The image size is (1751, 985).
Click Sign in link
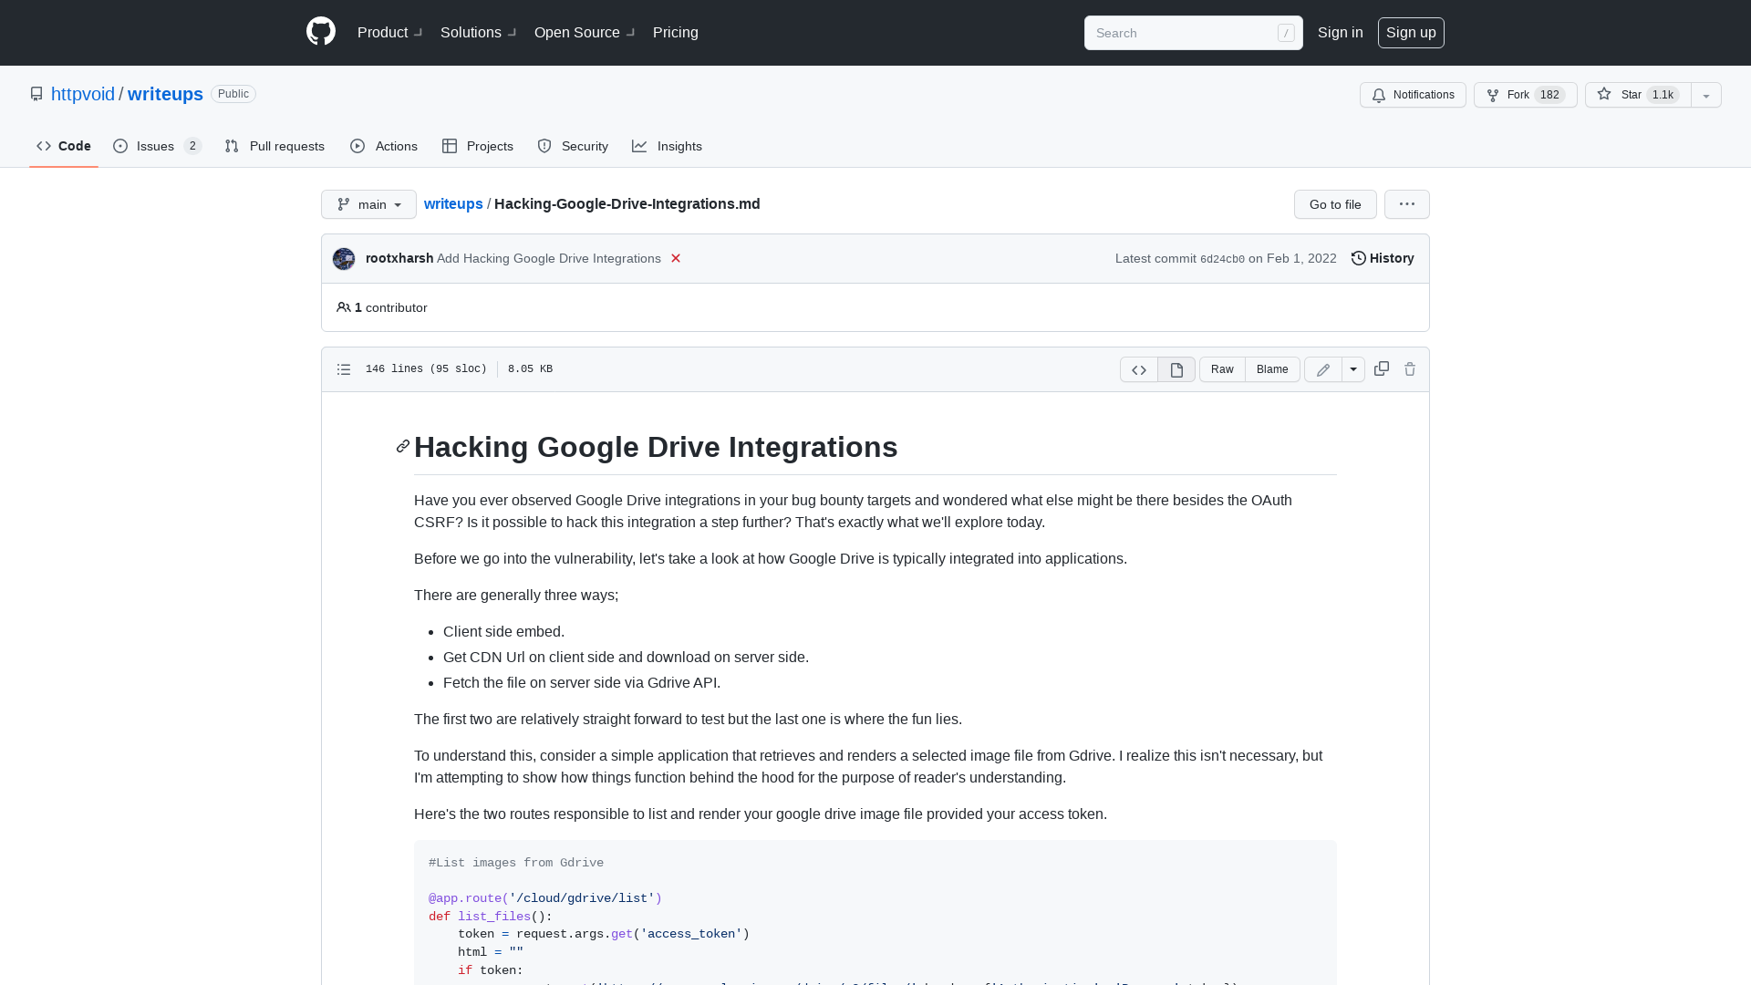tap(1341, 32)
